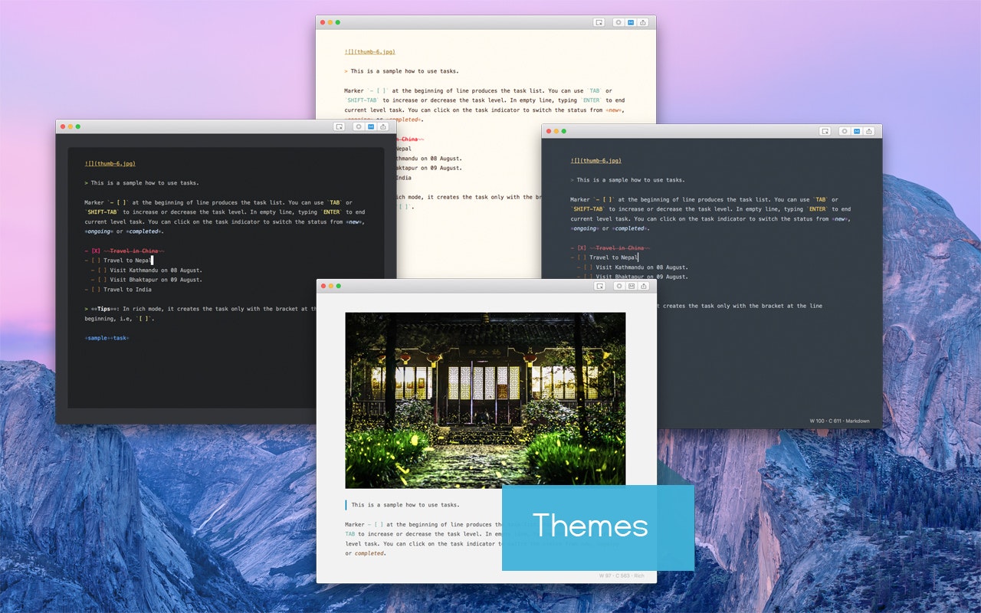
Task: Click 'This is a sample' quote line in the slate window
Action: [628, 180]
